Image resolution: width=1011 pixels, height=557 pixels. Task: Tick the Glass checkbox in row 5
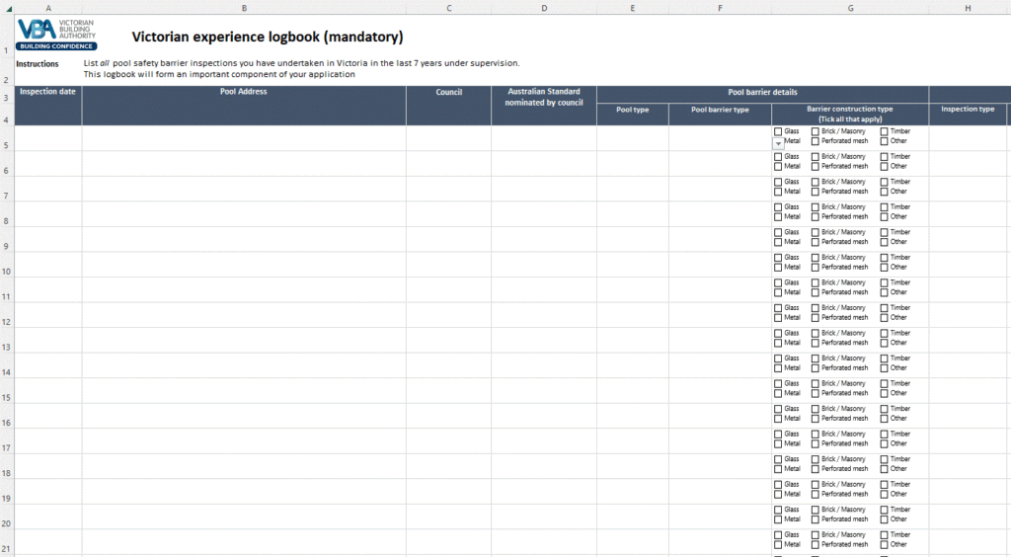click(x=778, y=131)
